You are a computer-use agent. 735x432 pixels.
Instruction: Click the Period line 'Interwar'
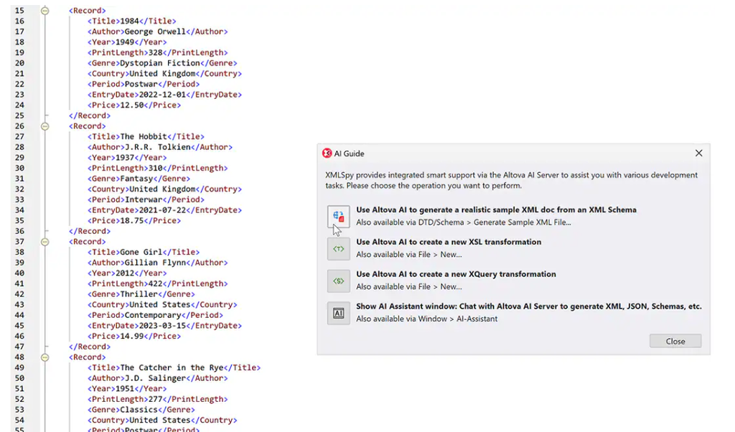coord(146,199)
